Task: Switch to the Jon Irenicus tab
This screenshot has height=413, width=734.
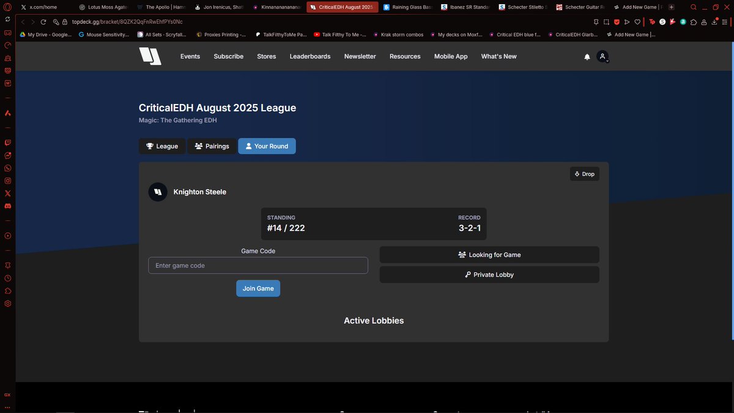Action: (x=219, y=7)
